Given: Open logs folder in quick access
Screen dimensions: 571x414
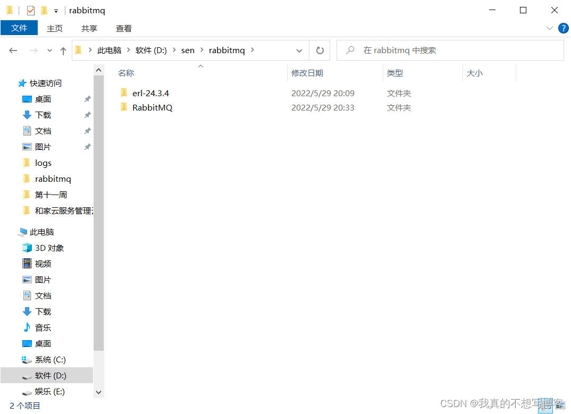Looking at the screenshot, I should tap(43, 163).
